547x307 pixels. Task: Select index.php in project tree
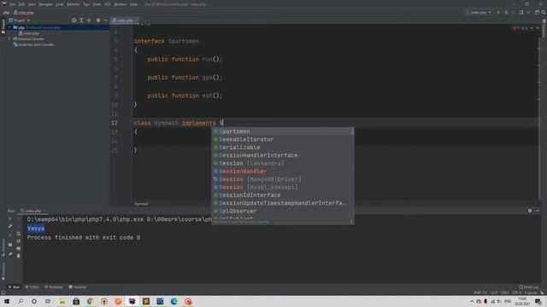[29, 33]
